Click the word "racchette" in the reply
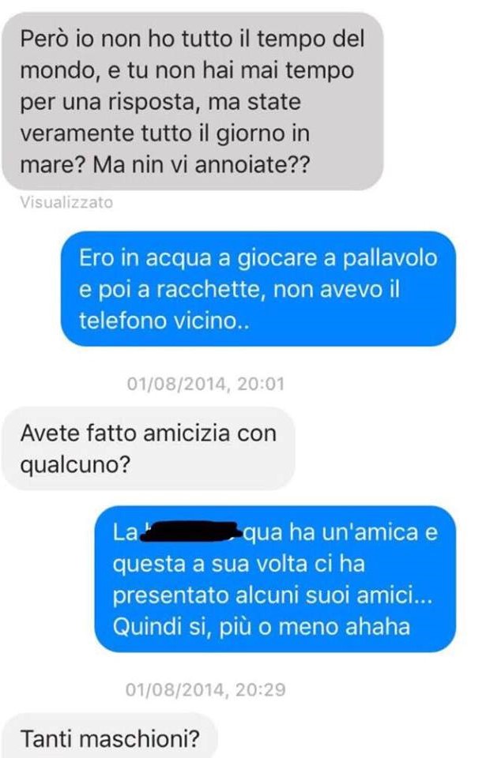Viewport: 486px width, 758px height. (x=209, y=290)
